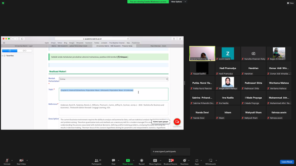The image size is (296, 166).
Task: Click the green Share Screen icon
Action: point(128,160)
